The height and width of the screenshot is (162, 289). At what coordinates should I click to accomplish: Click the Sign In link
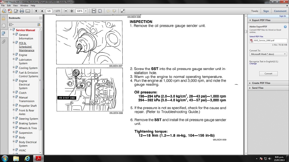coord(282,16)
